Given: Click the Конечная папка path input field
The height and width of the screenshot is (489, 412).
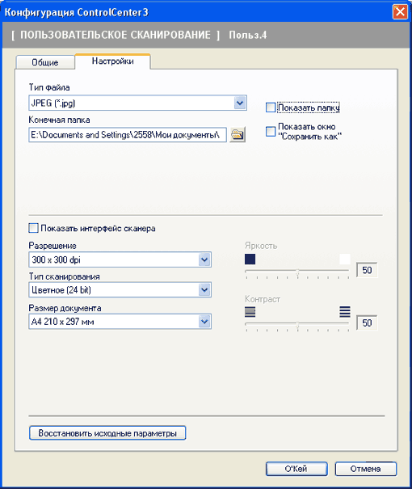Looking at the screenshot, I should click(128, 135).
